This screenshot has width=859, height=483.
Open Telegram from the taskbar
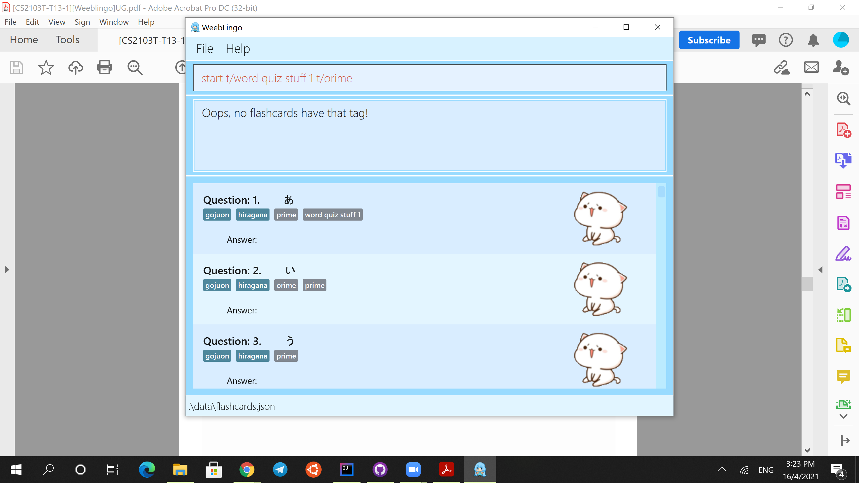pyautogui.click(x=280, y=470)
